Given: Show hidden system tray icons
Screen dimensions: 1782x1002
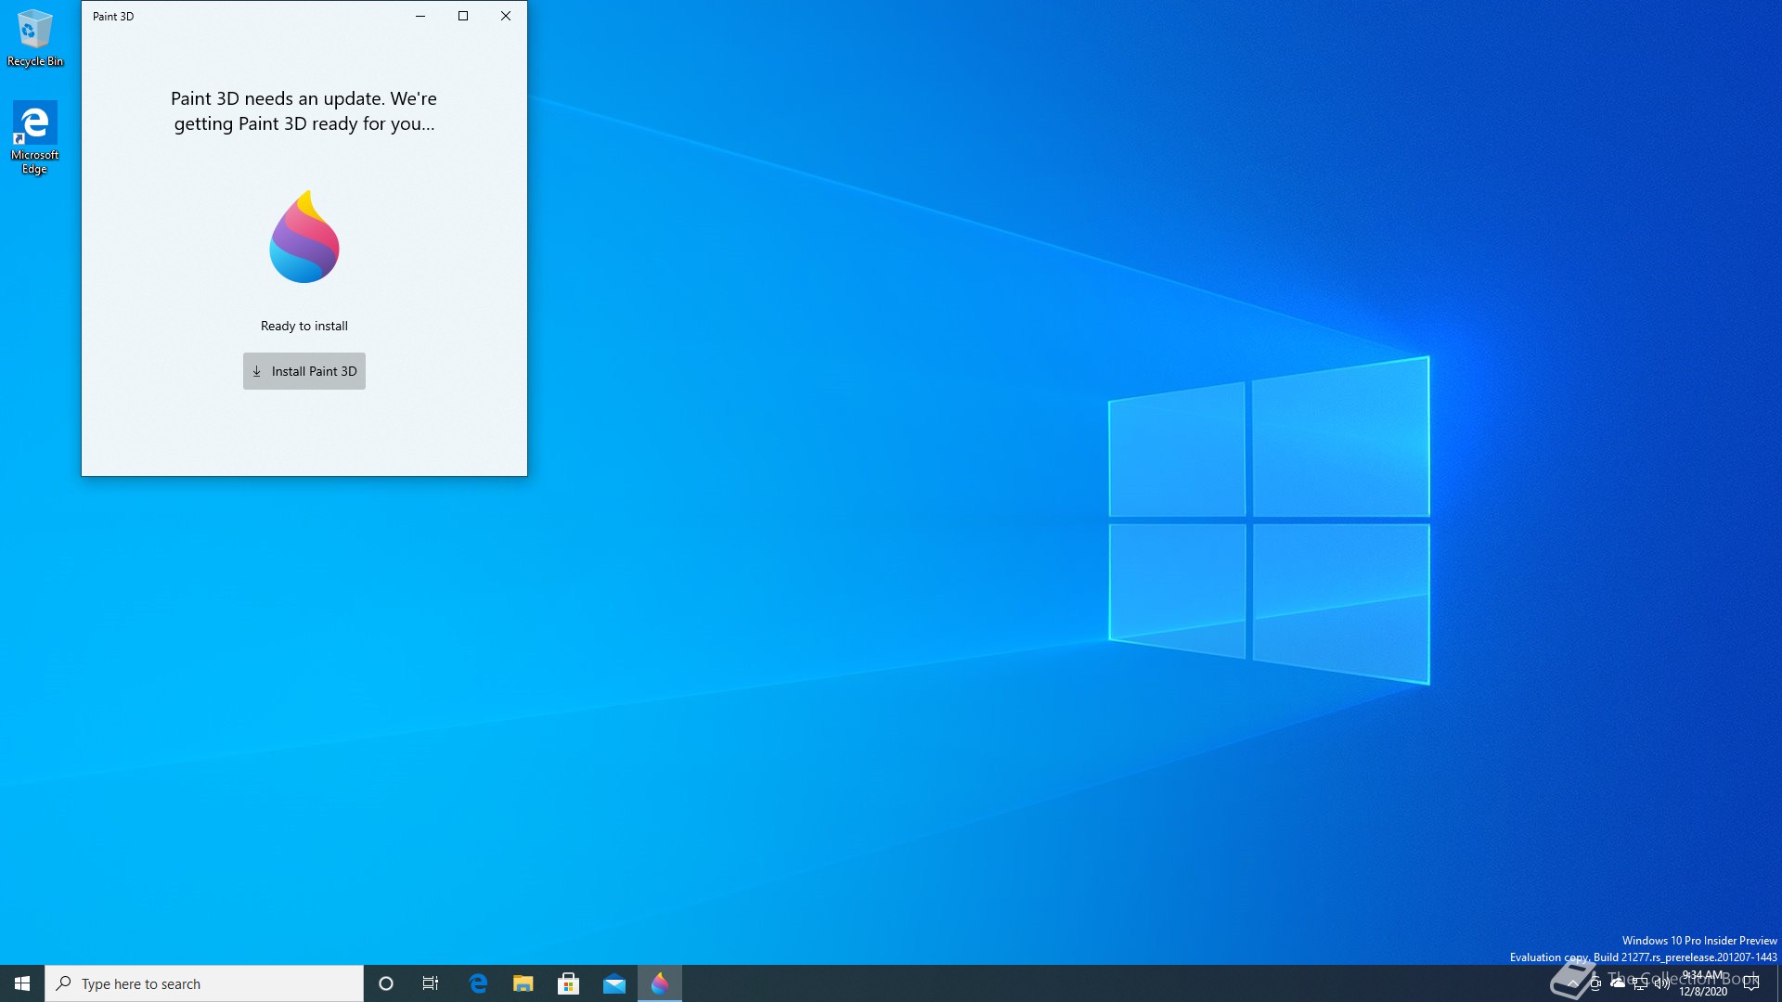Looking at the screenshot, I should 1573,983.
